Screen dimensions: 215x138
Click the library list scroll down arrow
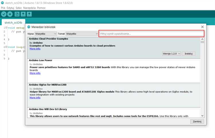point(202,116)
